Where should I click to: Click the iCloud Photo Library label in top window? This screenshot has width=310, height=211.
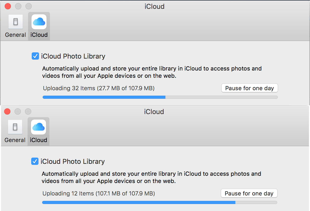73,56
